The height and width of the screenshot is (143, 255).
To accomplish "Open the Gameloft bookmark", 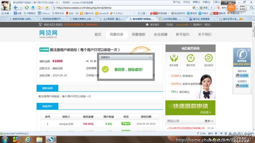I will click(102, 13).
